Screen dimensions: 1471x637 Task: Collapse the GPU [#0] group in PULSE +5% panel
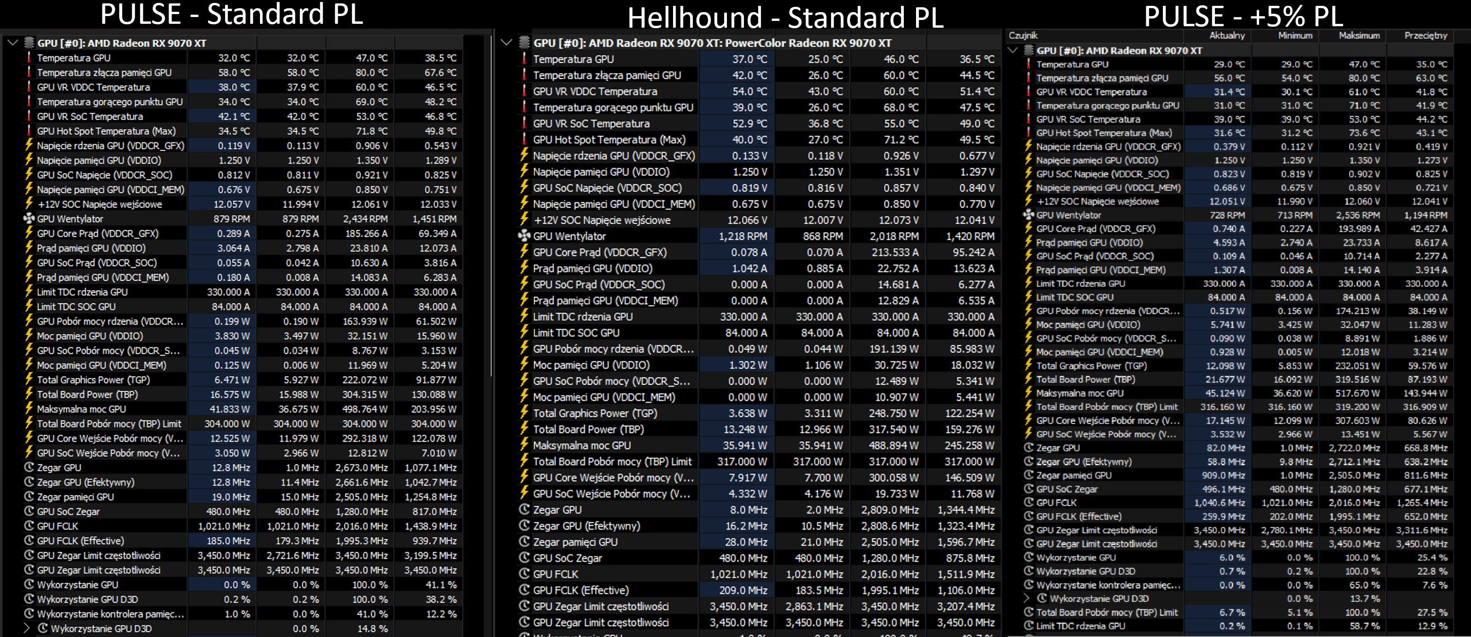click(1013, 50)
